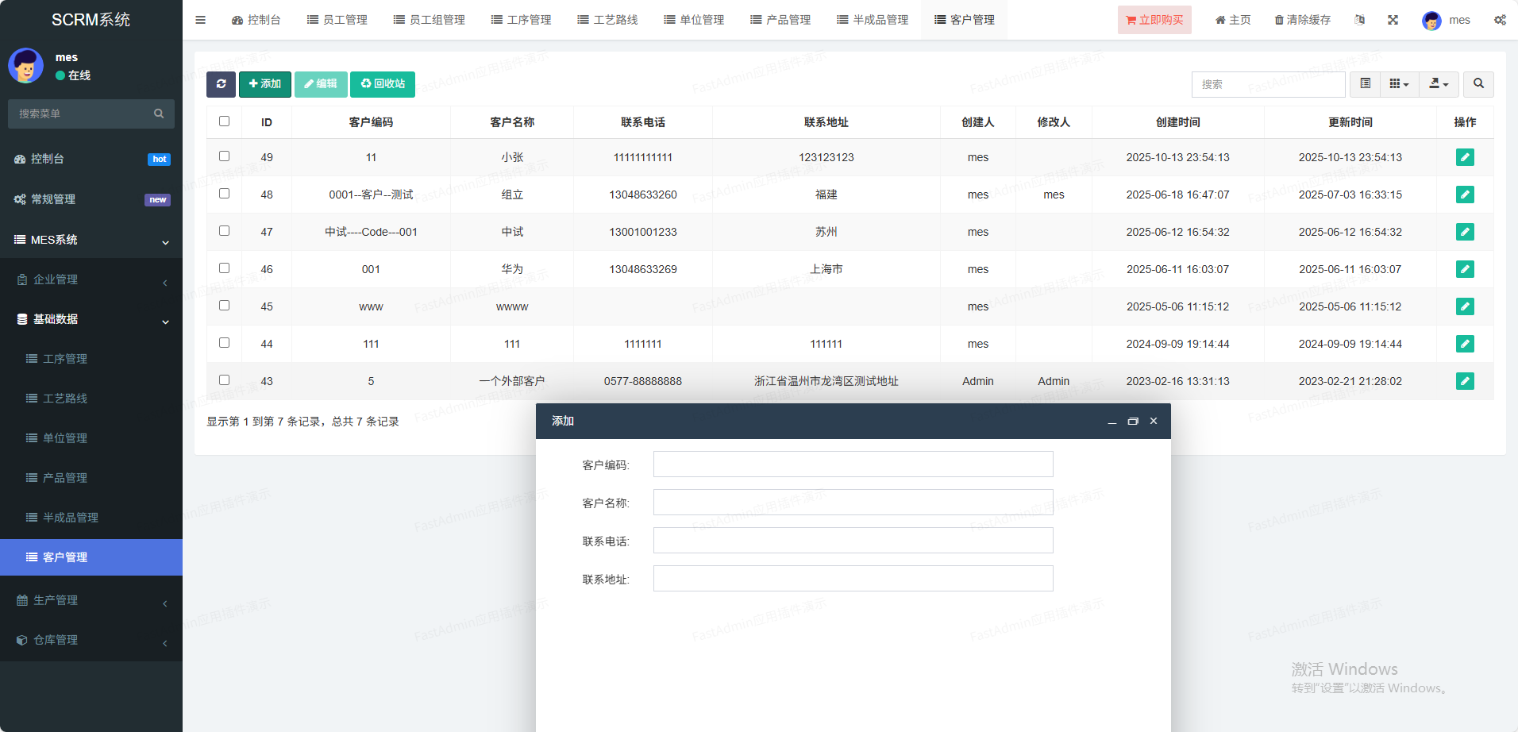Tick the checkbox for row ID 48

click(x=224, y=194)
